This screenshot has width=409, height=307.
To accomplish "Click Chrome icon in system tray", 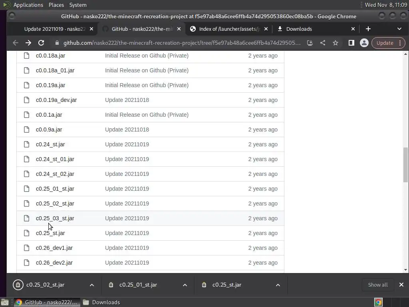I will tap(378, 302).
